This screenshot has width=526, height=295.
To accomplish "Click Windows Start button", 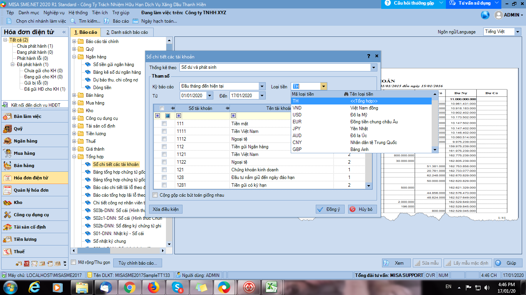I will (x=10, y=287).
